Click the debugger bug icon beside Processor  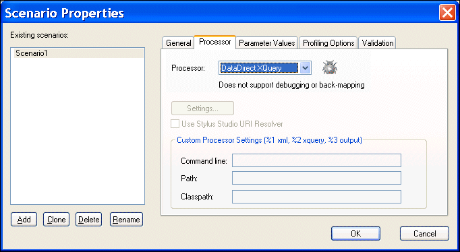coord(330,67)
